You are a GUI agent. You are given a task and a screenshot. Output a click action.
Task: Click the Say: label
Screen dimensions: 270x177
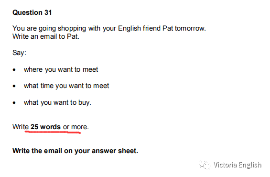point(19,53)
